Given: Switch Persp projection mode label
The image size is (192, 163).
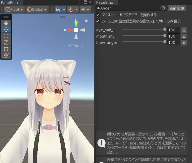Looking at the screenshot, I should [75, 46].
